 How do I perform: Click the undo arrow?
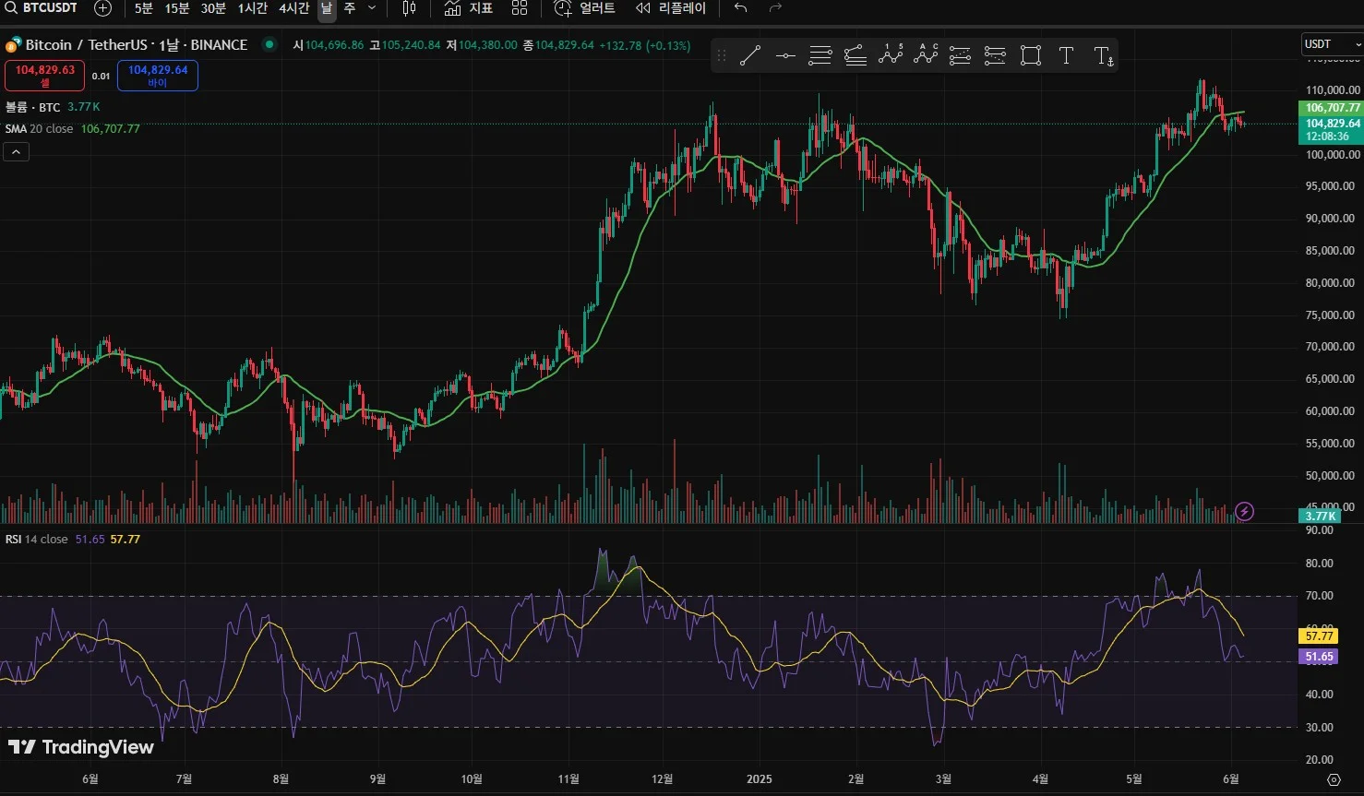coord(740,8)
